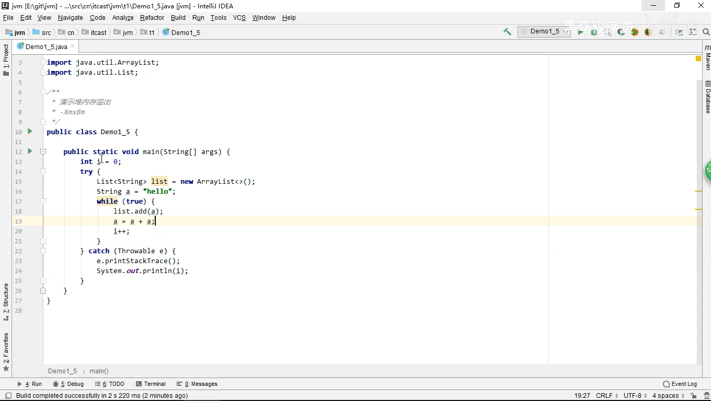711x401 pixels.
Task: Open the Code menu
Action: (98, 17)
